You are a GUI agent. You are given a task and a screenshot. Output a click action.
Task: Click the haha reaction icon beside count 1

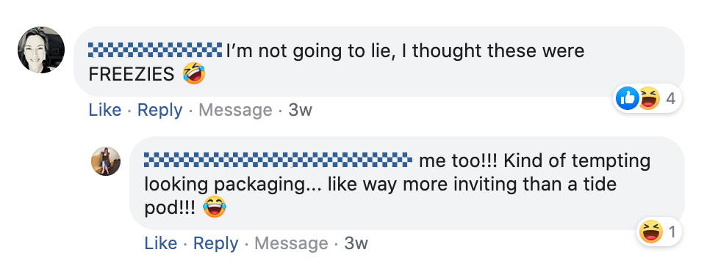pyautogui.click(x=651, y=232)
